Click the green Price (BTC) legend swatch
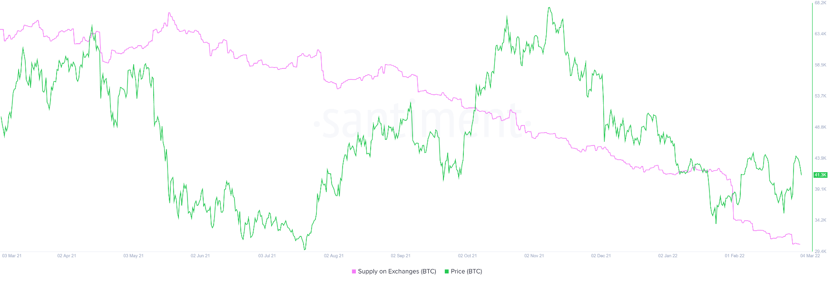The width and height of the screenshot is (834, 282). (447, 272)
